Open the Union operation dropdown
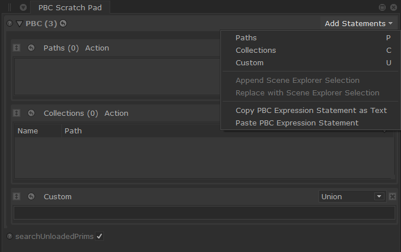Image resolution: width=401 pixels, height=252 pixels. (352, 196)
